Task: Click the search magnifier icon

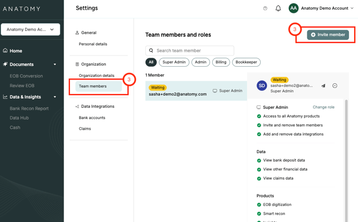Action: (151, 51)
